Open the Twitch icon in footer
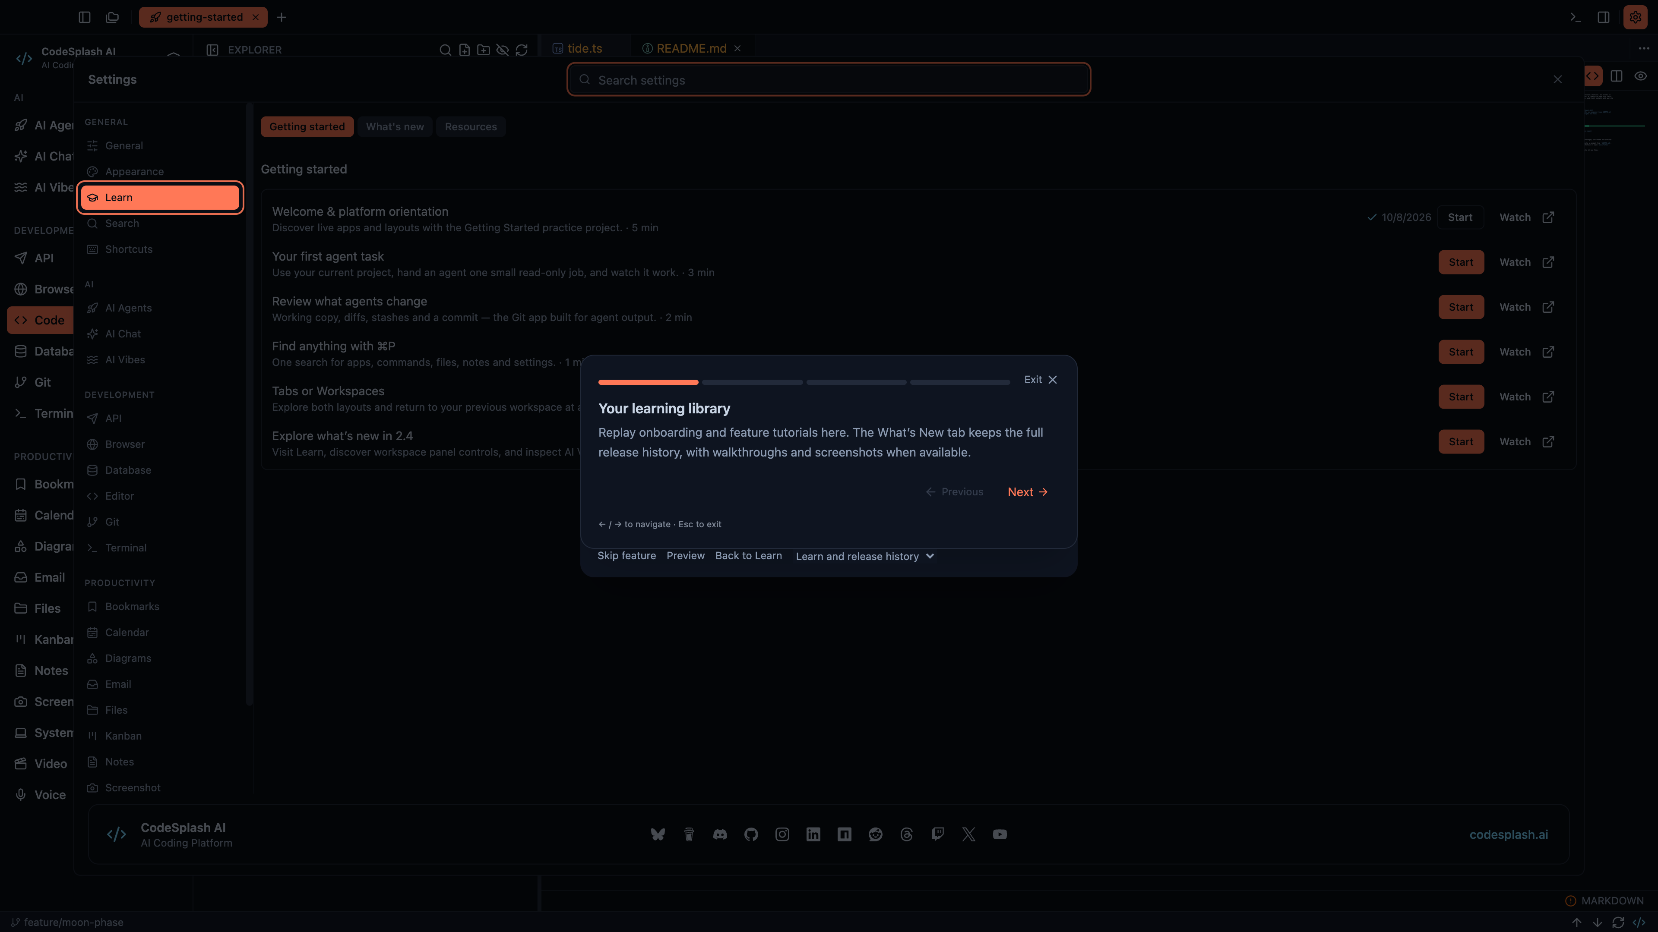1658x932 pixels. point(937,834)
